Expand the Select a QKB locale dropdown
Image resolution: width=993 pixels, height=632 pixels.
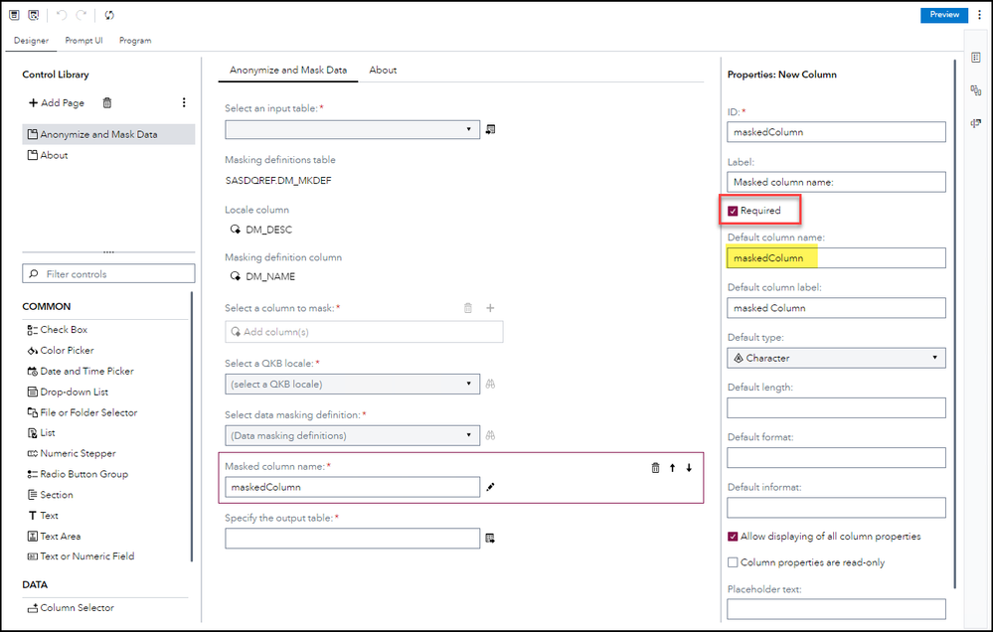pyautogui.click(x=353, y=384)
